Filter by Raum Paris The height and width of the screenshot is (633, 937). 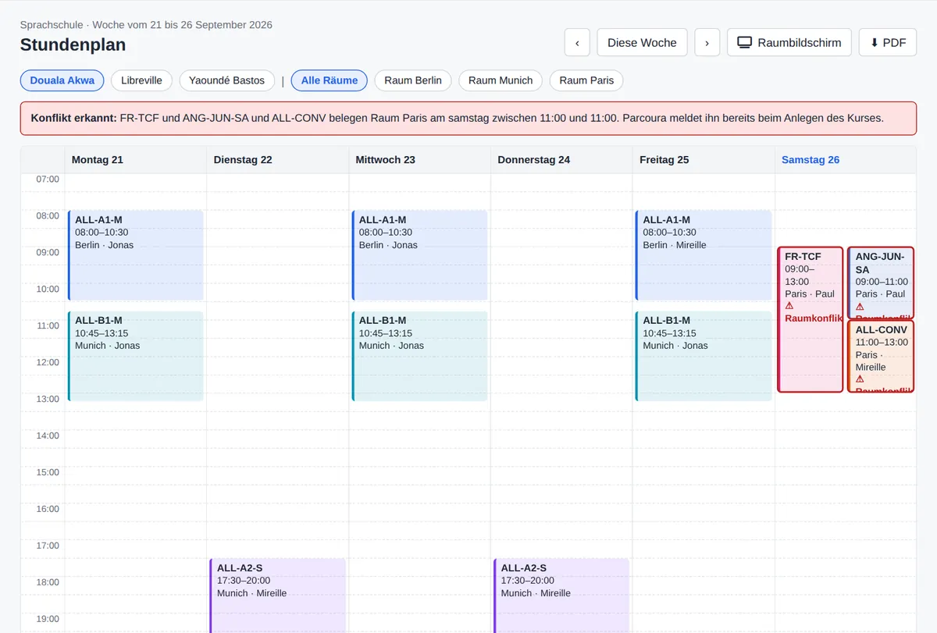point(586,80)
